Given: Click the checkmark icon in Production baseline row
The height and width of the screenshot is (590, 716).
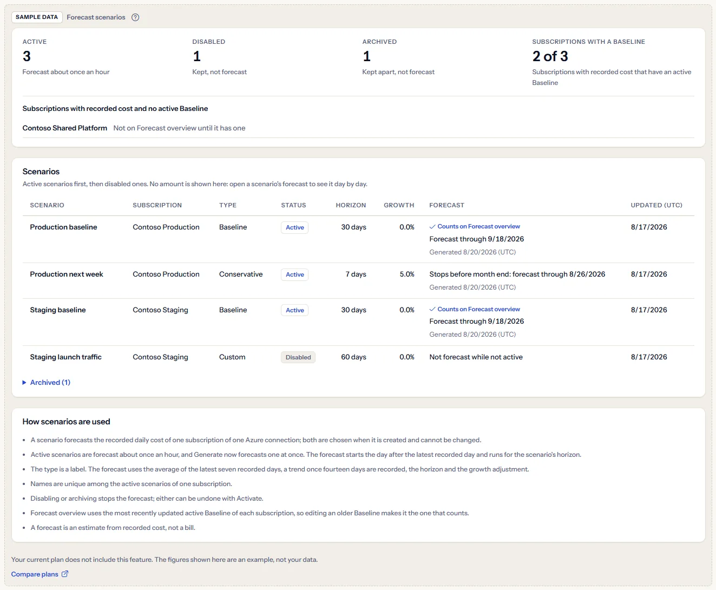Looking at the screenshot, I should pyautogui.click(x=432, y=227).
